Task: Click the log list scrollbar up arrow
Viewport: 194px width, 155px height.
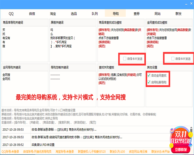Action: 191,128
